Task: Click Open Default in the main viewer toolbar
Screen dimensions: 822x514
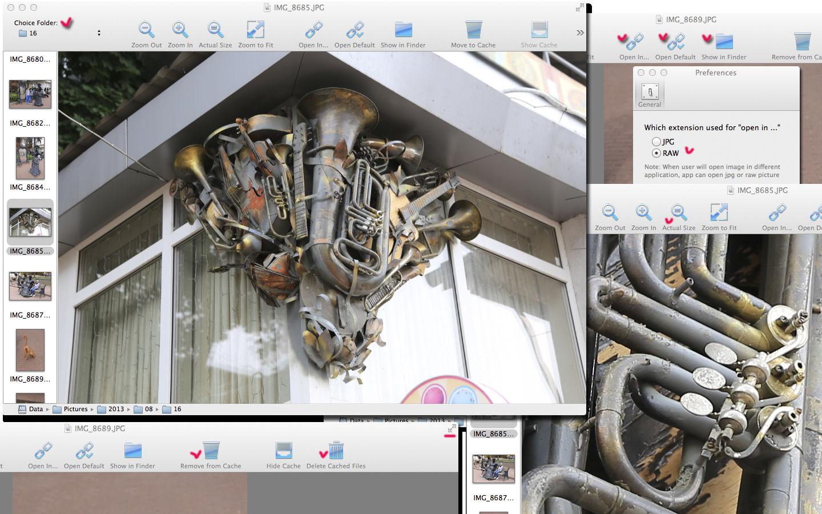Action: [354, 30]
